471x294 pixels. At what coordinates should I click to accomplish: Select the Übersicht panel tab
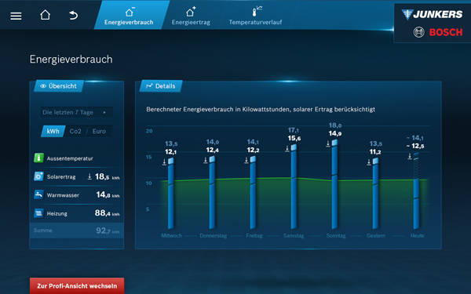[59, 86]
